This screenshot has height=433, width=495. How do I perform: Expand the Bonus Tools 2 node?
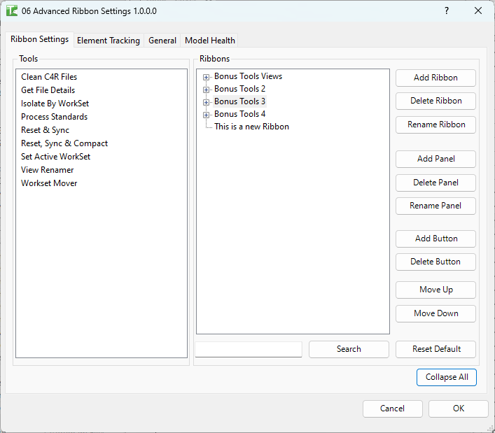(206, 90)
